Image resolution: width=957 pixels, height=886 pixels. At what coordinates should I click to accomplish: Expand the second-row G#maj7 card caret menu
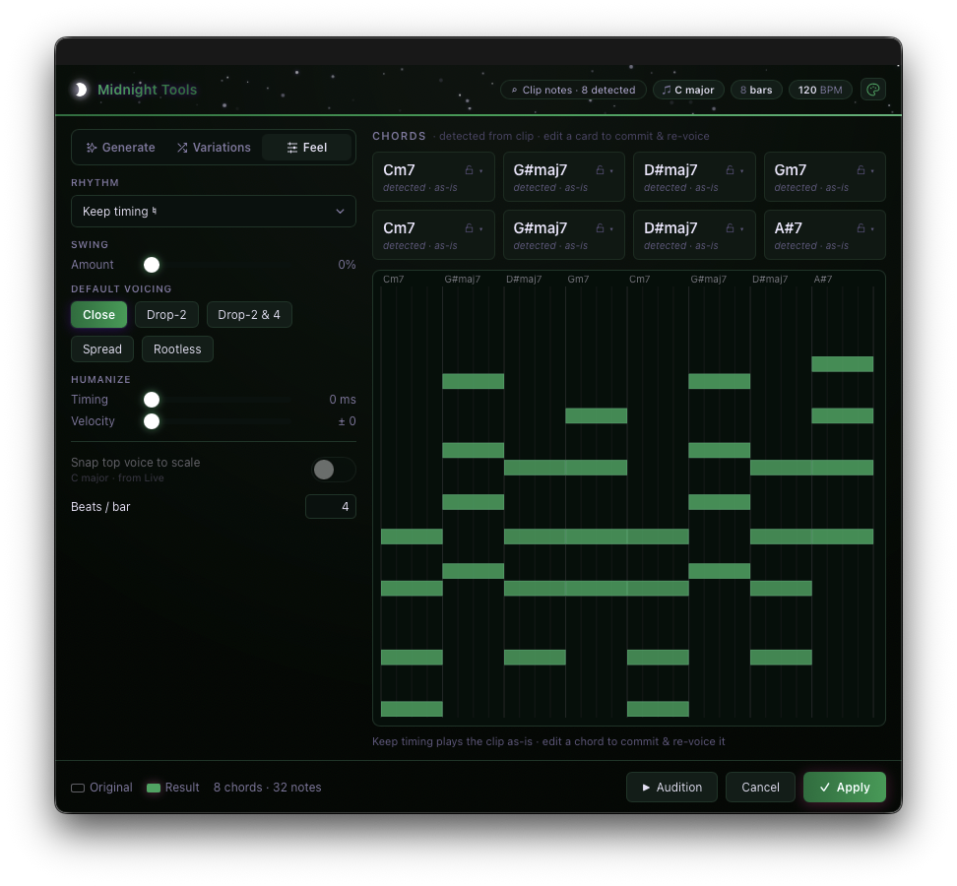(611, 228)
